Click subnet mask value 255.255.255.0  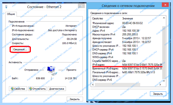point(130,35)
